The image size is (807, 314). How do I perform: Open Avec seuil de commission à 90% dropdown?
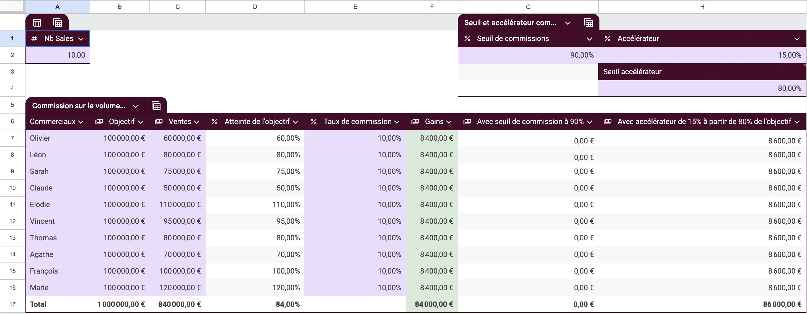[x=589, y=122]
